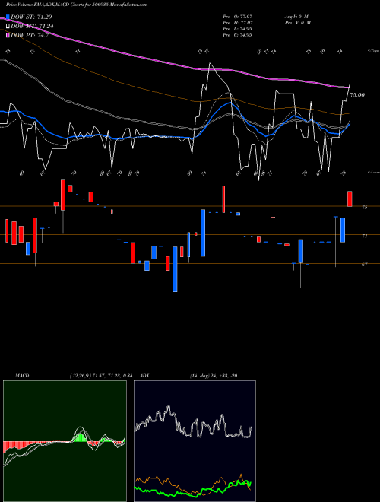Select the 'DOW PT: 74.7' legend label
380x502 pixels.
pos(30,35)
